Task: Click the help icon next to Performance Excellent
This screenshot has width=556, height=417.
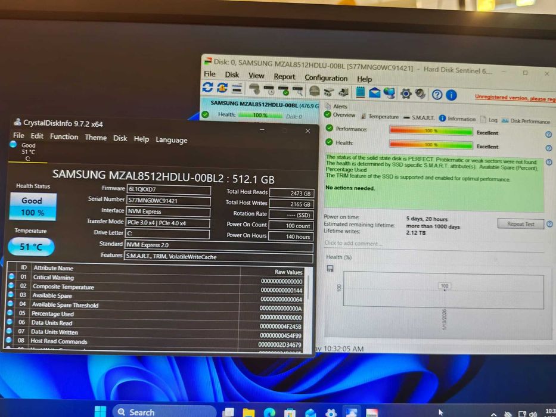Action: click(x=549, y=135)
